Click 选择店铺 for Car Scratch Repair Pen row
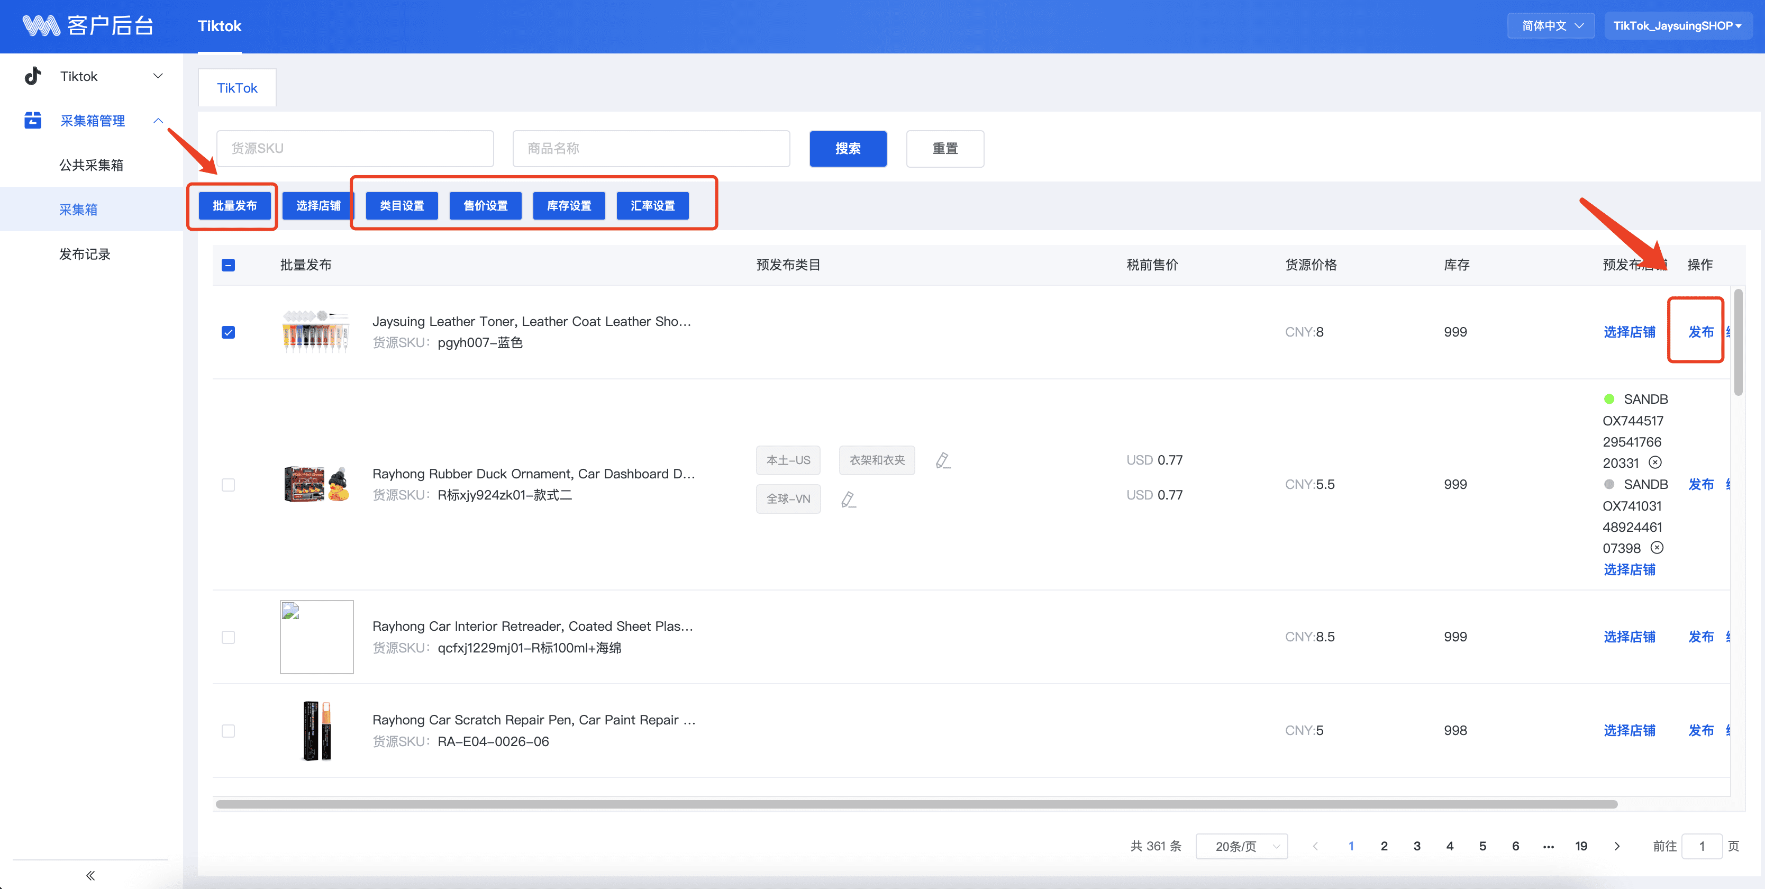Image resolution: width=1765 pixels, height=889 pixels. (1630, 731)
